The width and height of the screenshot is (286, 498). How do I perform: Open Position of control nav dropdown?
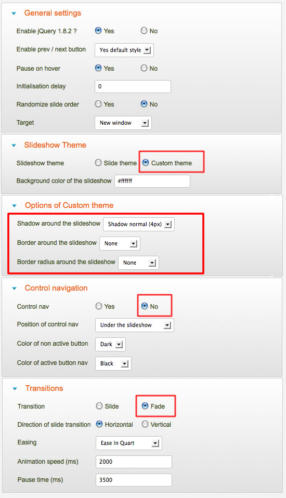135,325
